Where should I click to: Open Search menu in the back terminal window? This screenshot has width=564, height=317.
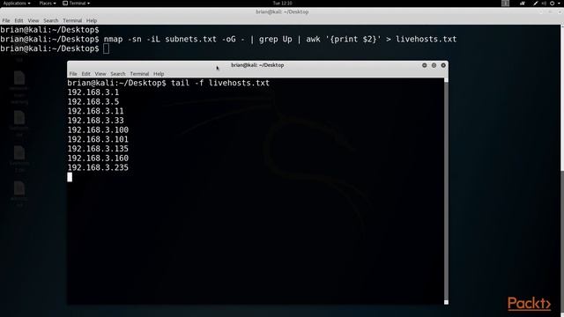(x=51, y=21)
